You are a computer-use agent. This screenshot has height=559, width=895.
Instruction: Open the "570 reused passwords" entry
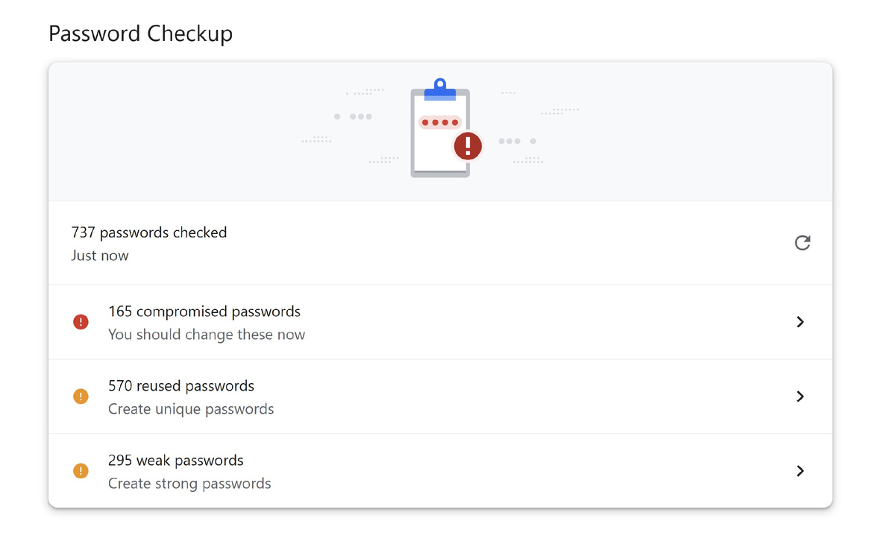tap(181, 386)
